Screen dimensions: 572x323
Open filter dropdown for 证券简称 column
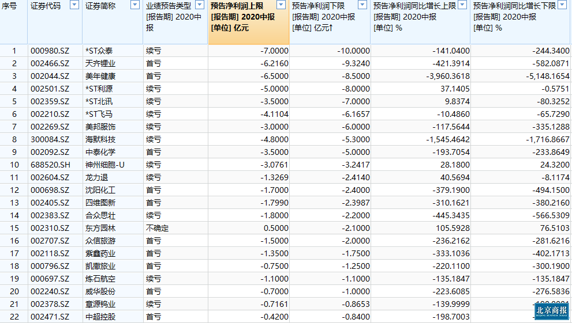135,5
